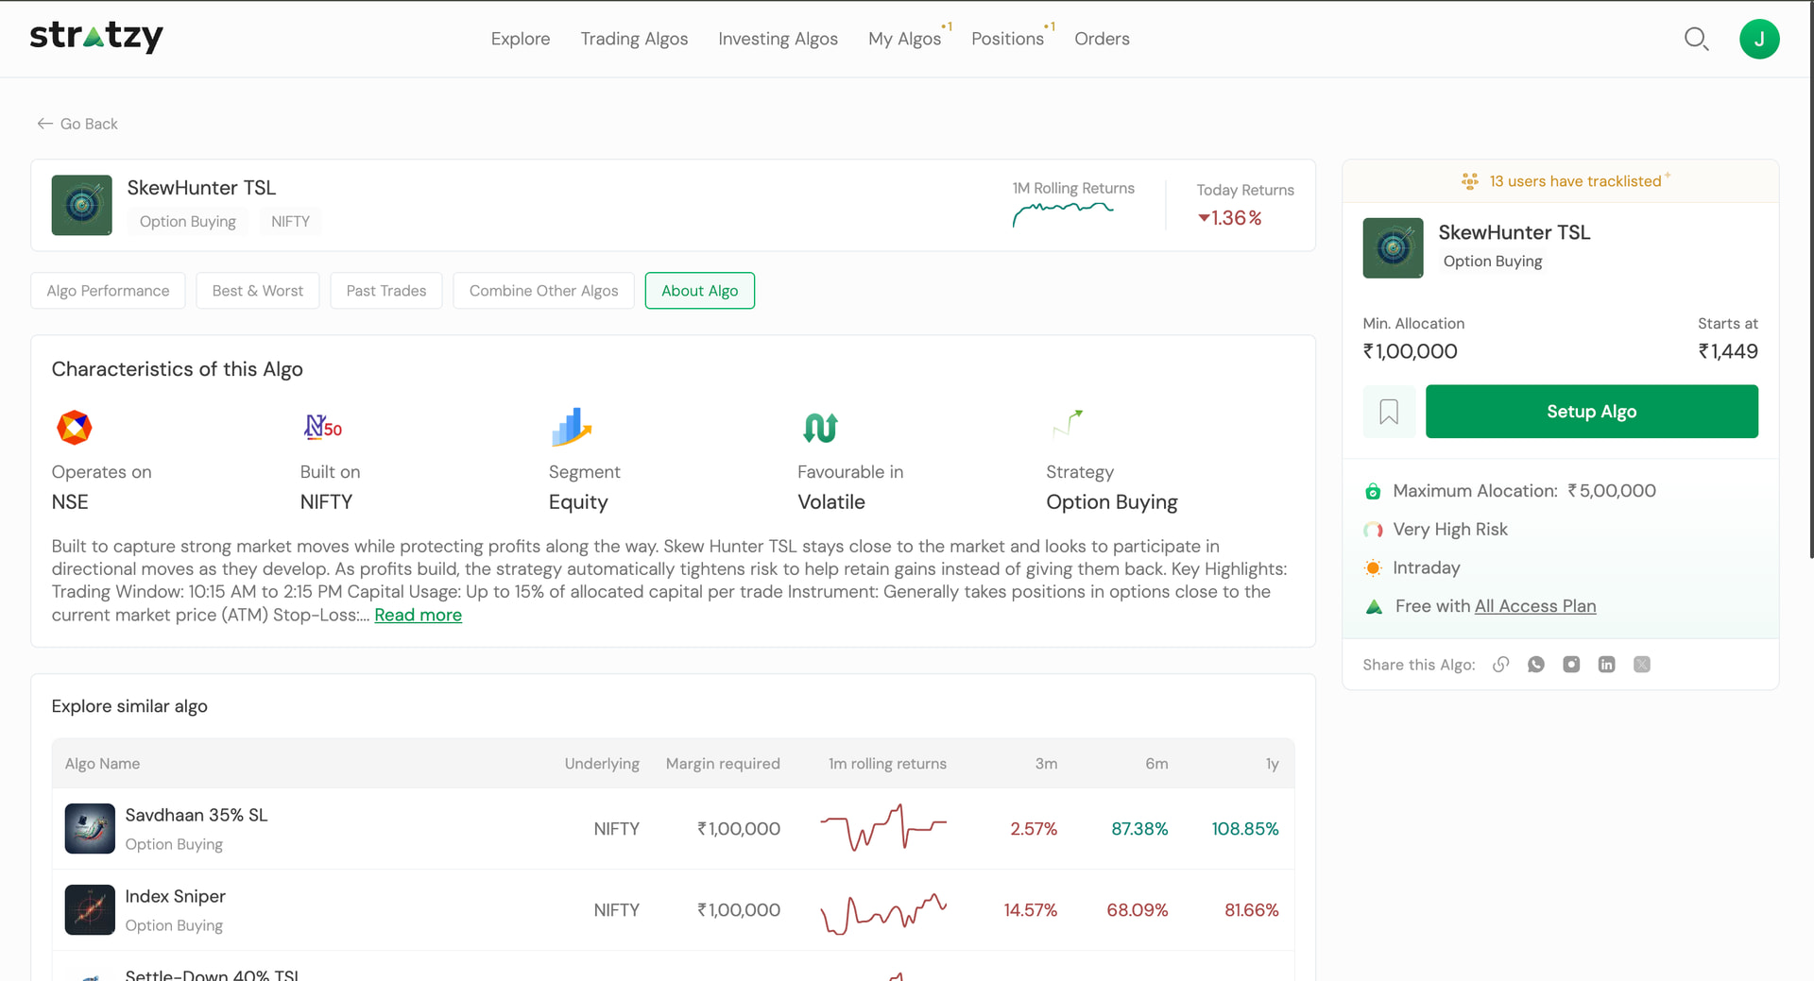The height and width of the screenshot is (981, 1814).
Task: Open the Orders page
Action: 1102,39
